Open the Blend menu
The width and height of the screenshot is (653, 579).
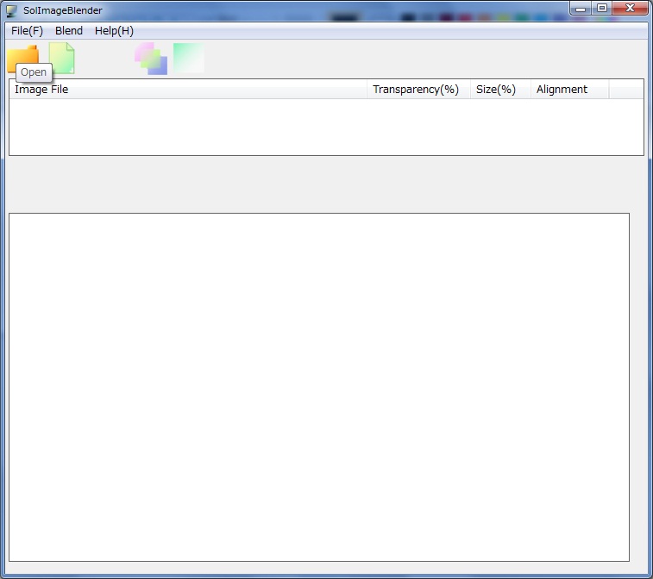(69, 31)
